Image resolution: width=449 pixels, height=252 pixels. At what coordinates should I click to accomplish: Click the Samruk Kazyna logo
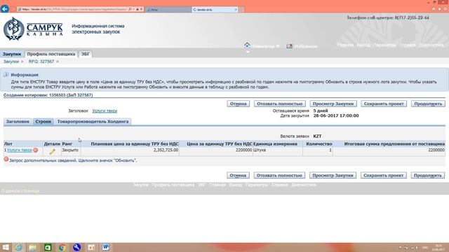(33, 29)
